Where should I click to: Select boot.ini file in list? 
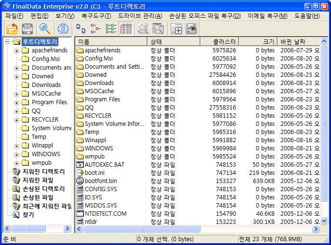[94, 173]
